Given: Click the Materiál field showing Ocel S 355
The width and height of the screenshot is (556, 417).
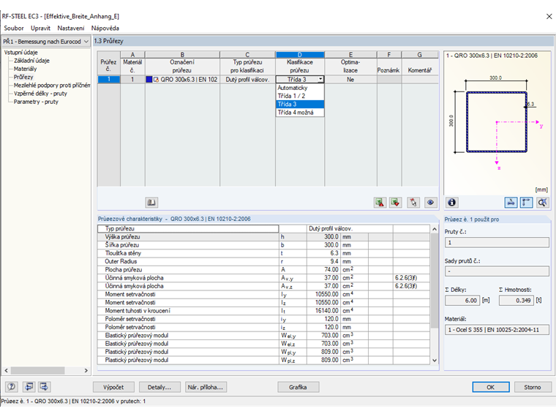Looking at the screenshot, I should [497, 330].
